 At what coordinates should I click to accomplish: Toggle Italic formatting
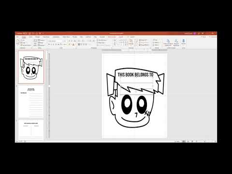(x=51, y=44)
